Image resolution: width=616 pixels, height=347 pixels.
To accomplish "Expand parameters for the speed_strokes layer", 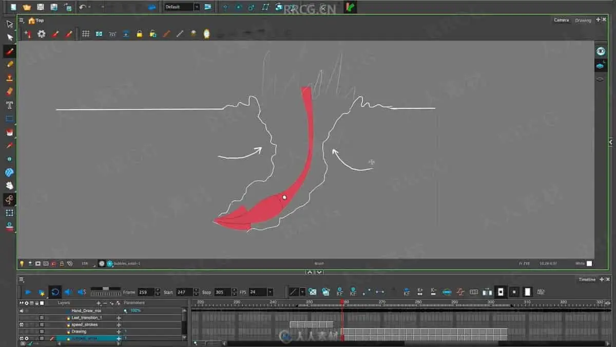I will click(x=119, y=325).
